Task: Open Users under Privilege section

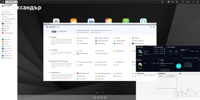Action: coord(79,51)
